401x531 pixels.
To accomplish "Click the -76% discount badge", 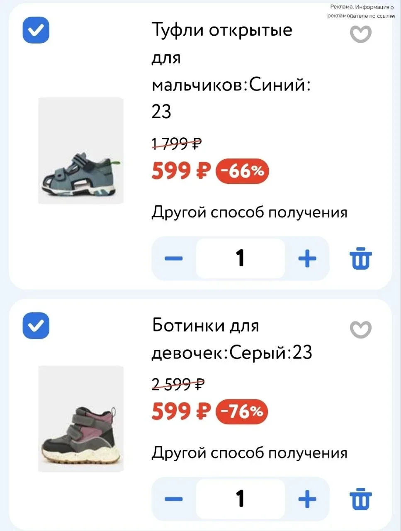I will click(x=242, y=412).
